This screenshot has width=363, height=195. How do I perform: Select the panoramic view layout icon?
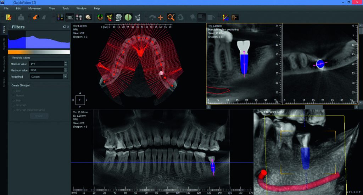[x=70, y=17]
